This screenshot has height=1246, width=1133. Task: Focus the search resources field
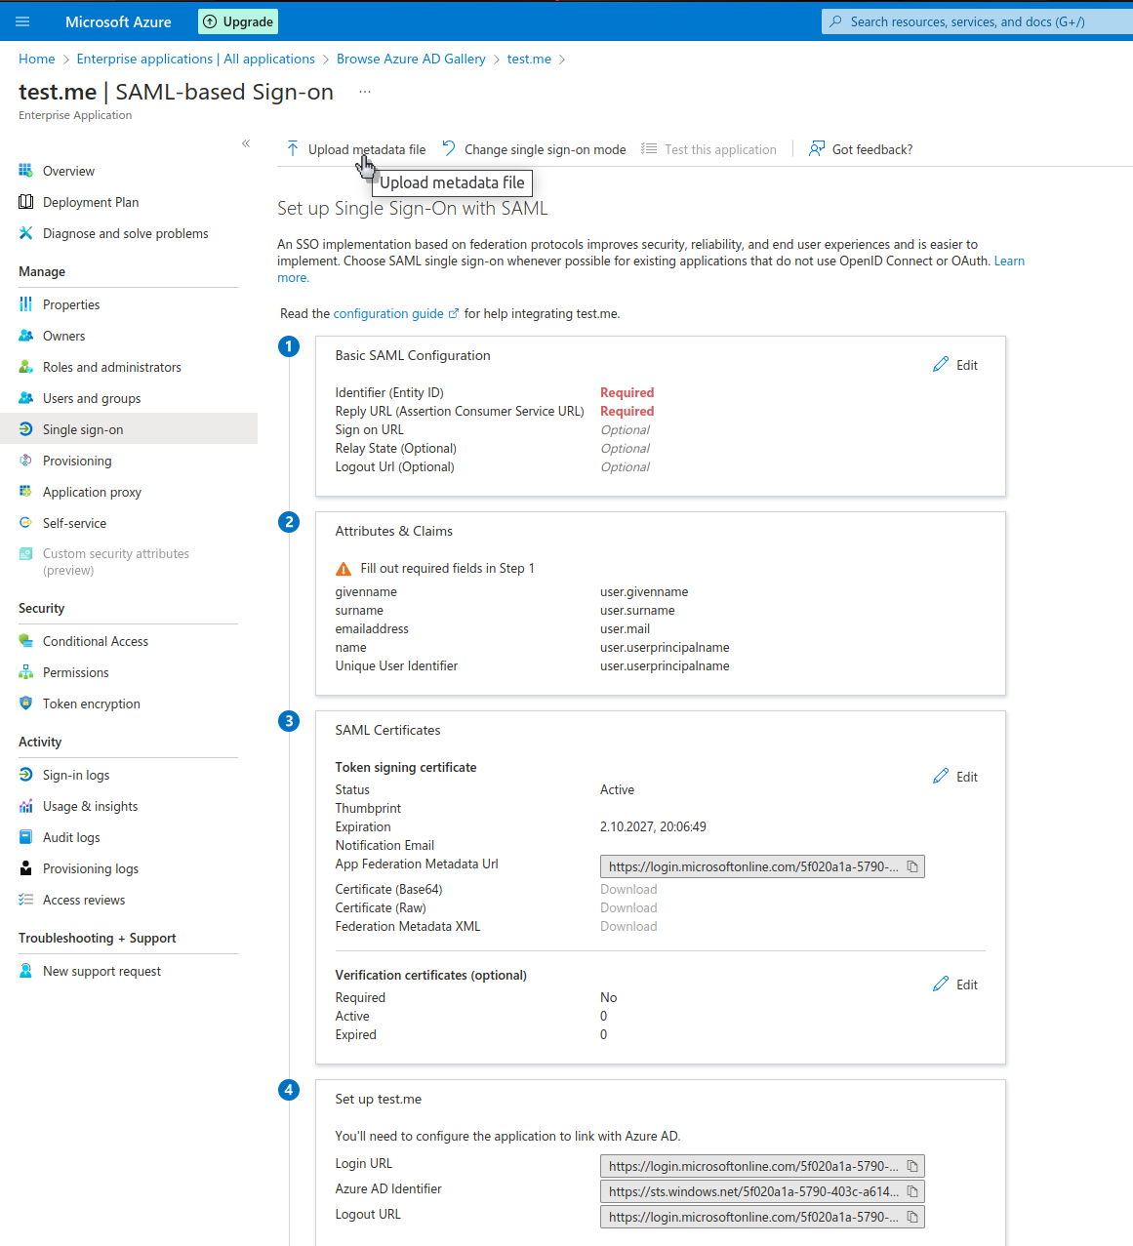click(x=977, y=21)
